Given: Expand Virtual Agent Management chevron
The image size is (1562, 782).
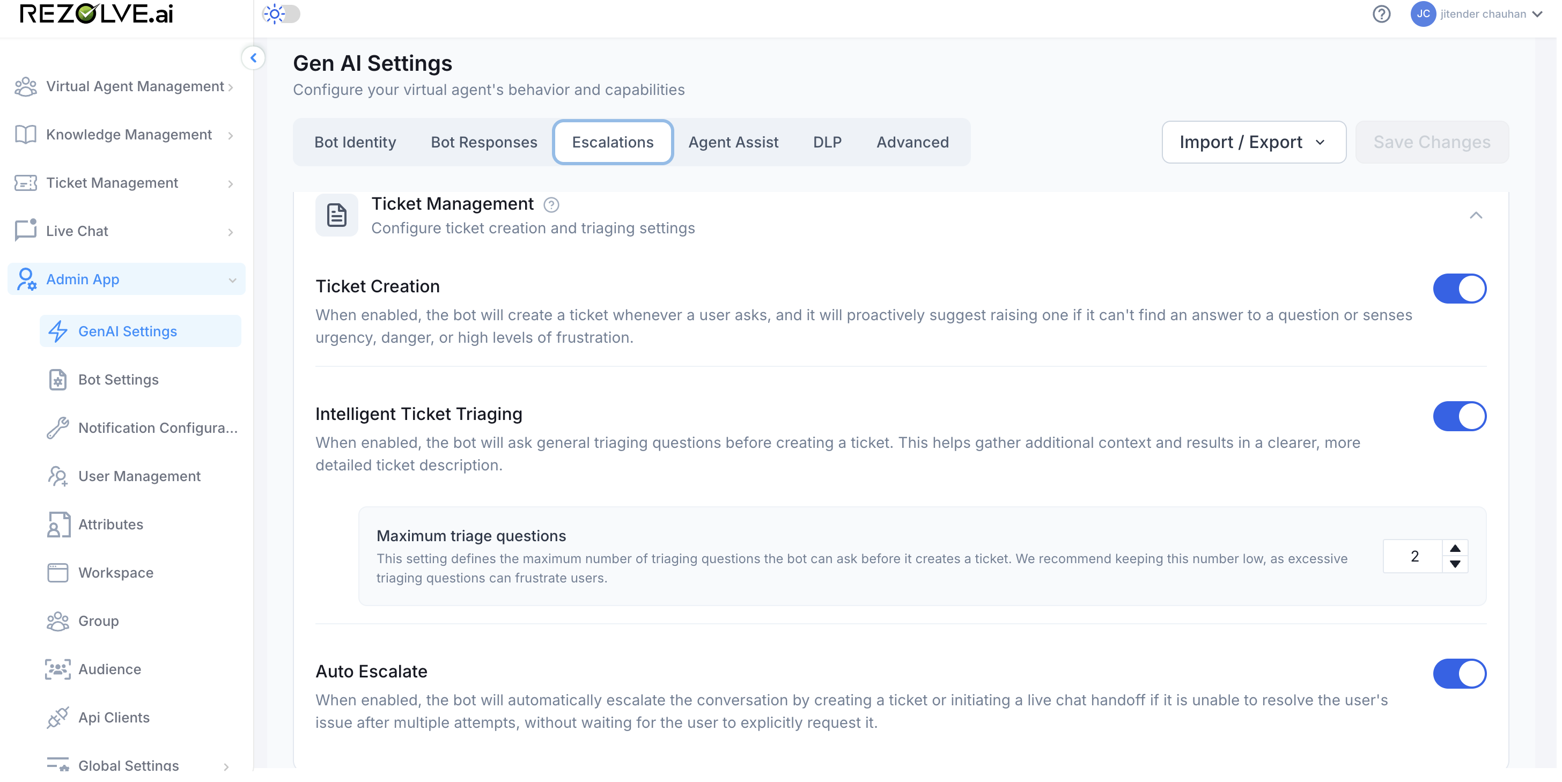Looking at the screenshot, I should click(x=231, y=88).
